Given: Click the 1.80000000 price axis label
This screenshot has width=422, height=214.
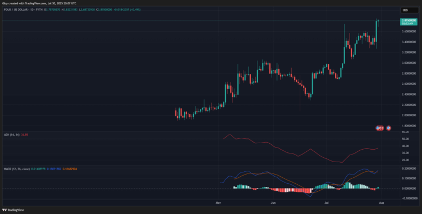Looking at the screenshot, I should [x=409, y=126].
